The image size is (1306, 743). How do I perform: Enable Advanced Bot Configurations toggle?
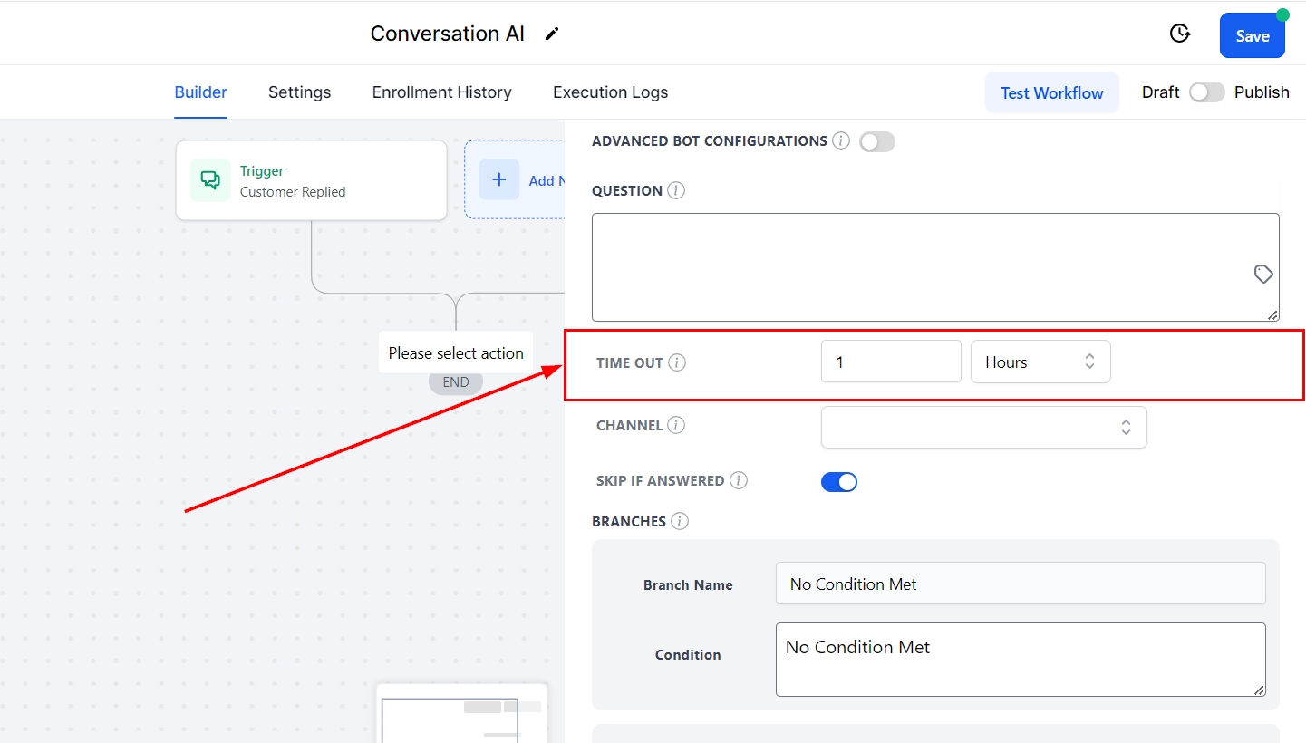coord(876,142)
